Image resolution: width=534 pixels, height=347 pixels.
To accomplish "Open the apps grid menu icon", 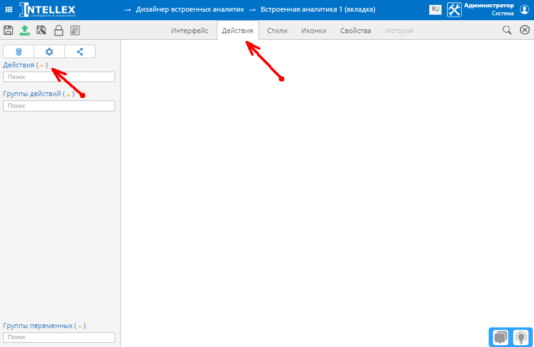I will pos(9,10).
